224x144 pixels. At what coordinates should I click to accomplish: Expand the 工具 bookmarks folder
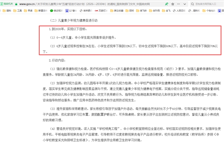[x=17, y=11]
